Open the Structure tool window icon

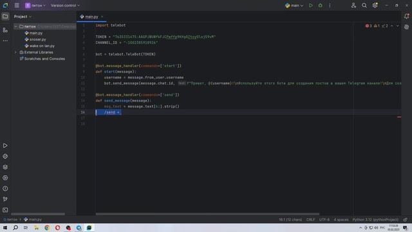5,30
